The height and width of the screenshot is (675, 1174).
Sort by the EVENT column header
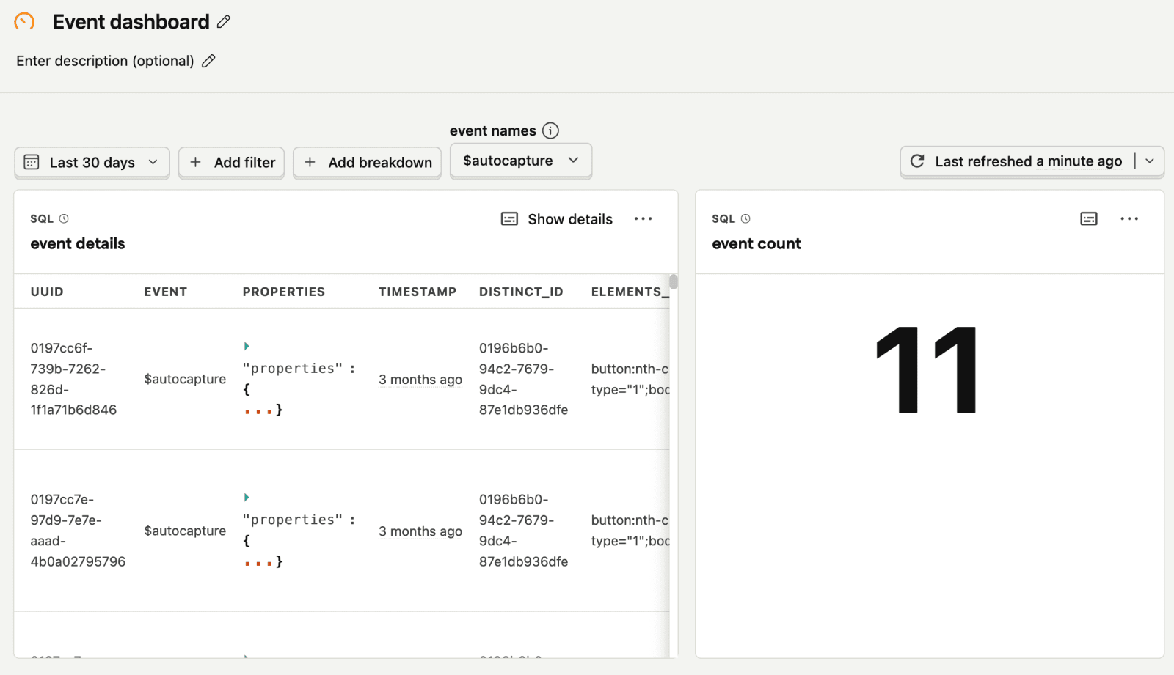tap(165, 292)
